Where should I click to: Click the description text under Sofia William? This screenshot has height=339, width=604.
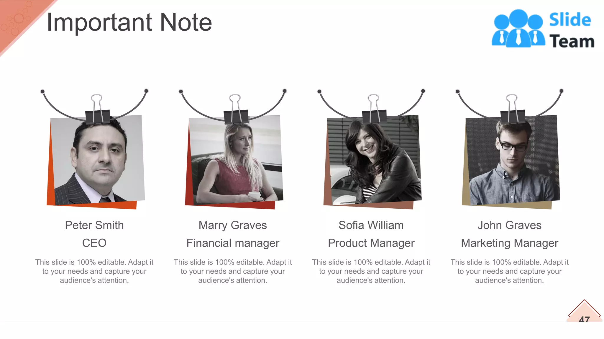point(371,271)
